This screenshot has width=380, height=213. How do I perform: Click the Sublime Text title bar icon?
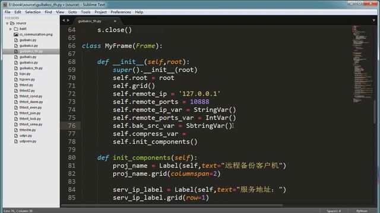point(5,4)
